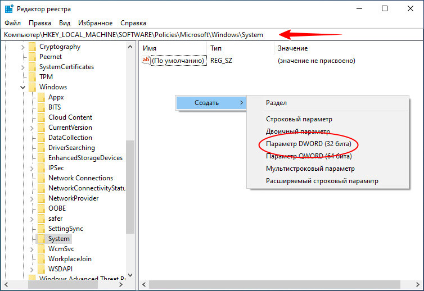Open the Вид menu
424x291 pixels.
[65, 23]
